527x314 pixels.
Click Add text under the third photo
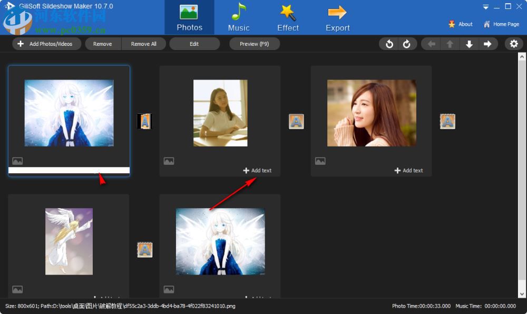409,170
